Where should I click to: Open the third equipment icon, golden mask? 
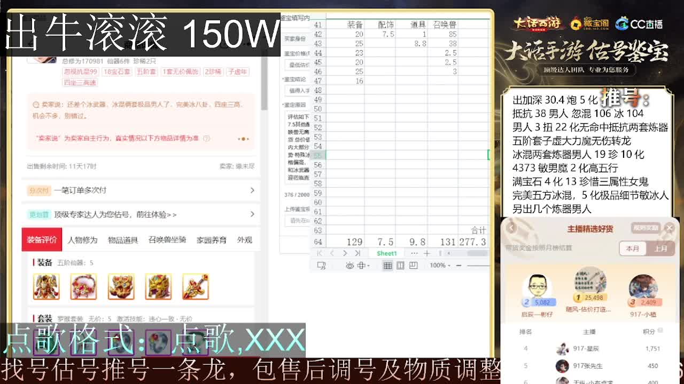tap(121, 286)
